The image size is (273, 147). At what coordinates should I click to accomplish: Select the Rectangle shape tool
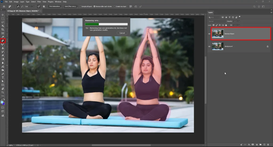coord(3,85)
